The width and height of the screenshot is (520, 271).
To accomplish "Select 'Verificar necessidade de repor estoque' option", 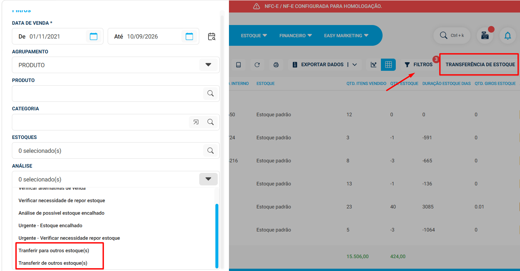I will tap(62, 201).
